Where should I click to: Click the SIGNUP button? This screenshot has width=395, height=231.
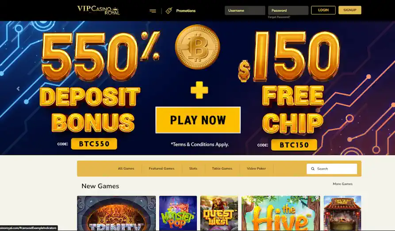[x=349, y=10]
